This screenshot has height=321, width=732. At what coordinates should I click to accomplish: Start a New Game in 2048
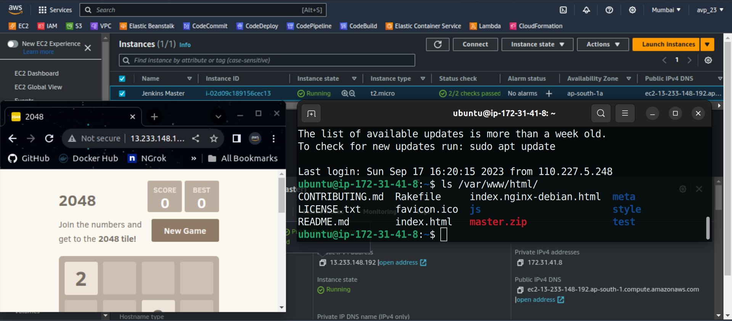[185, 231]
